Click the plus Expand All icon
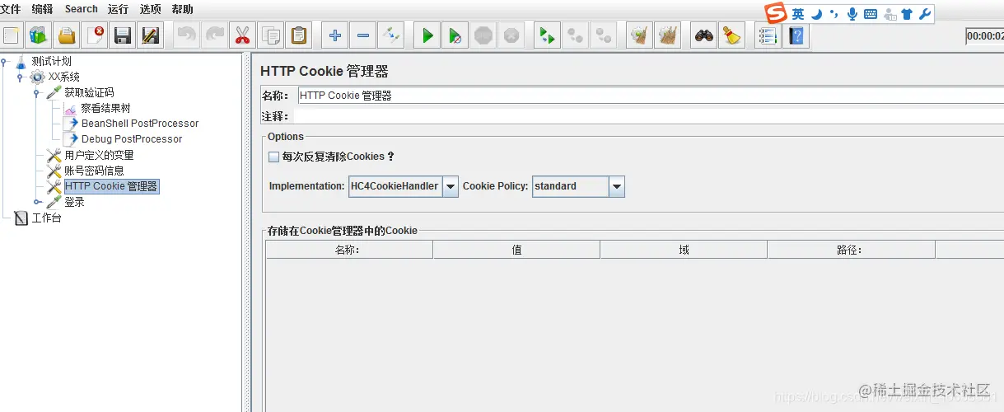This screenshot has width=1004, height=412. (x=334, y=35)
